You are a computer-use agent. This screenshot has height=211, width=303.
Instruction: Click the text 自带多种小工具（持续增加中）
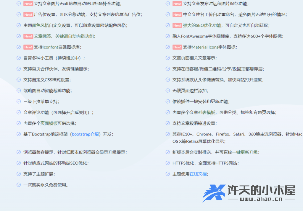tap(53, 58)
